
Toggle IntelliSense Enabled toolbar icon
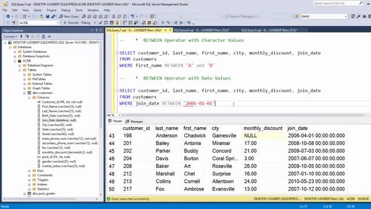117,23
